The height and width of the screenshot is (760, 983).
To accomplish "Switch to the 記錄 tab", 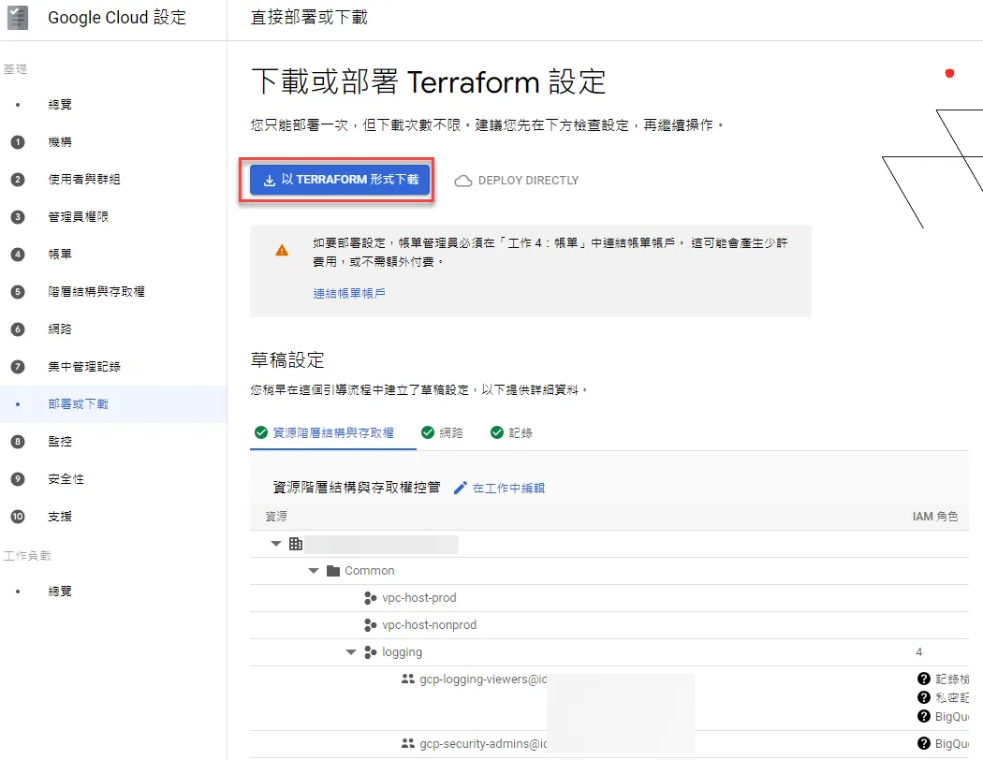I will (511, 433).
